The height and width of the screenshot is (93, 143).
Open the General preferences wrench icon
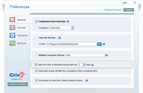pyautogui.click(x=12, y=19)
